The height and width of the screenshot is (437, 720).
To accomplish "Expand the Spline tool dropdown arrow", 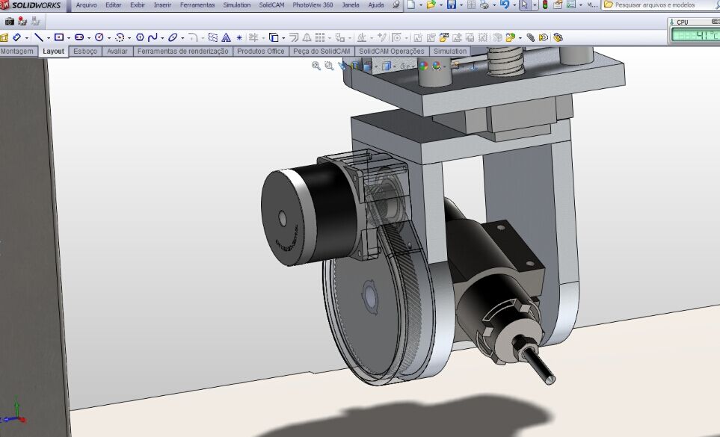I will pyautogui.click(x=162, y=37).
